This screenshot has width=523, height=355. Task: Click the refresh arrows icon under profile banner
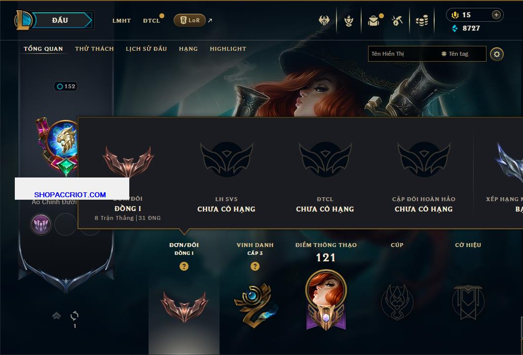[75, 316]
